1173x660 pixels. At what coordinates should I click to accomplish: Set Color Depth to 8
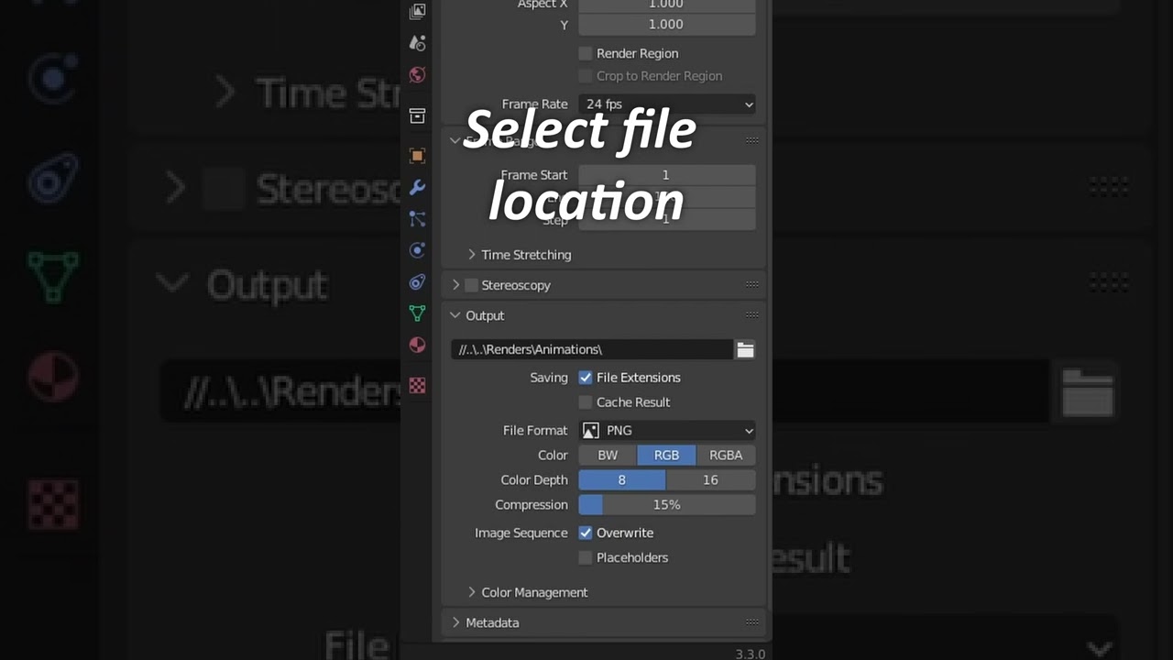(622, 479)
